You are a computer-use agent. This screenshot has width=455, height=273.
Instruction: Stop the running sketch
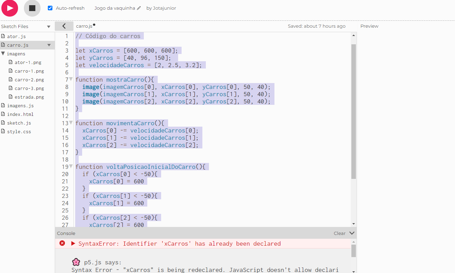coord(32,8)
